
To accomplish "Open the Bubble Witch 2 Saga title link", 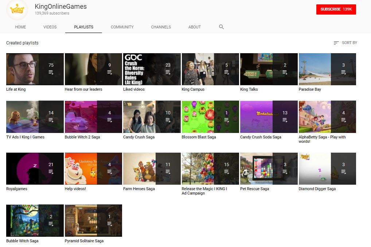I will click(82, 137).
